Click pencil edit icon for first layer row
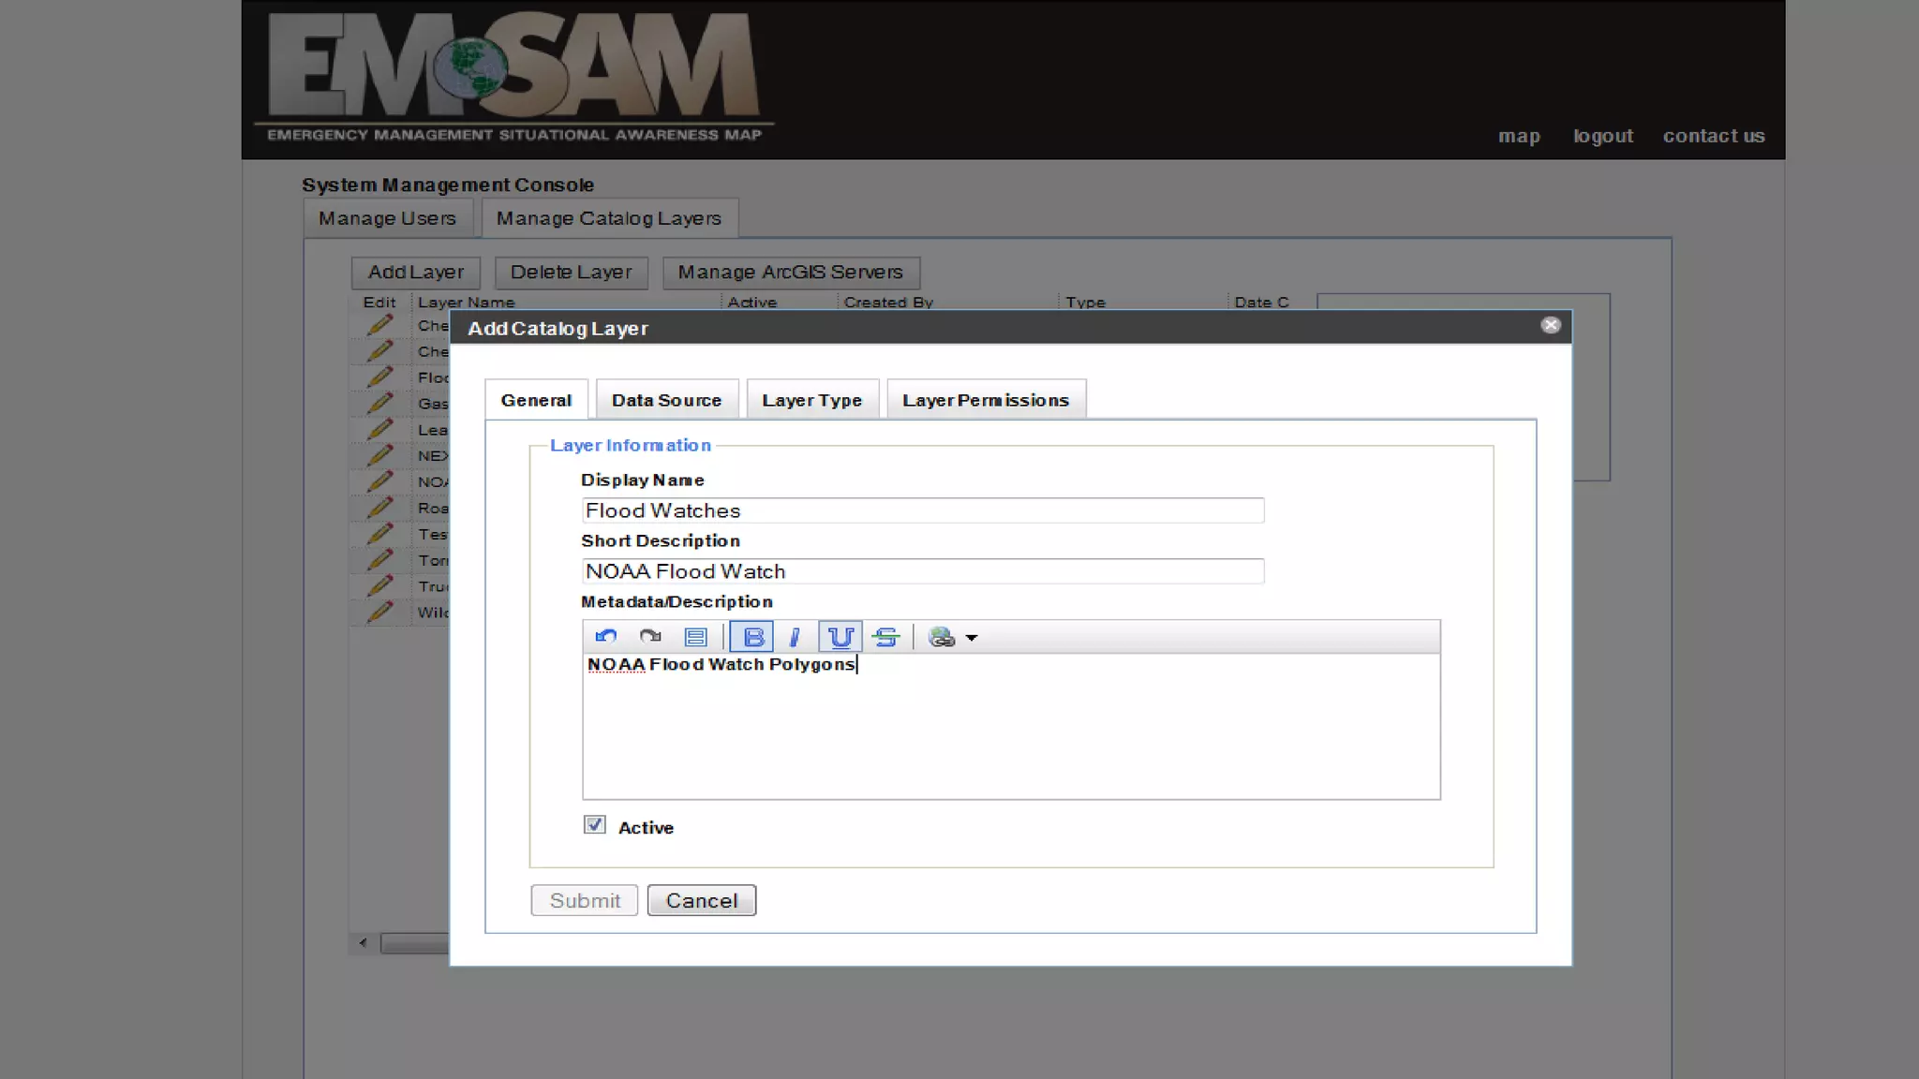The image size is (1919, 1079). tap(379, 325)
